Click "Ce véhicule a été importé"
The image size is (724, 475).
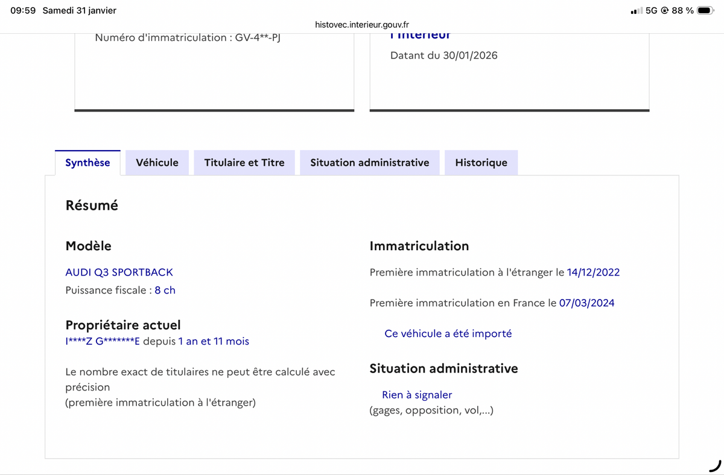click(448, 333)
